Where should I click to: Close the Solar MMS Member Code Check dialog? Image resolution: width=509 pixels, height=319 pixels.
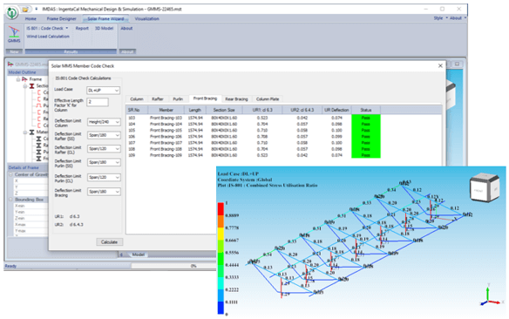440,65
